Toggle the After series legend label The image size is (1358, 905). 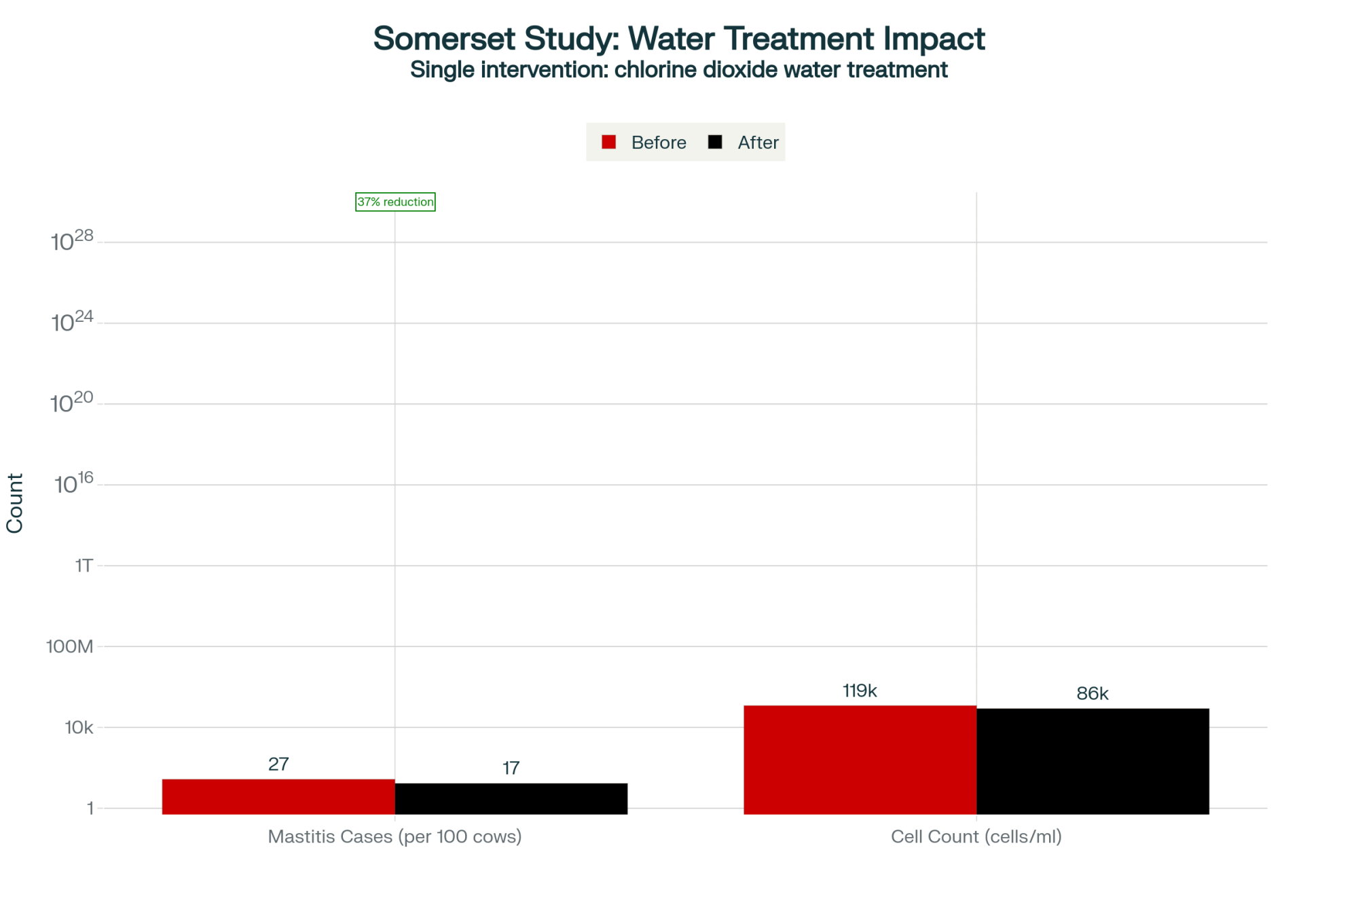758,143
